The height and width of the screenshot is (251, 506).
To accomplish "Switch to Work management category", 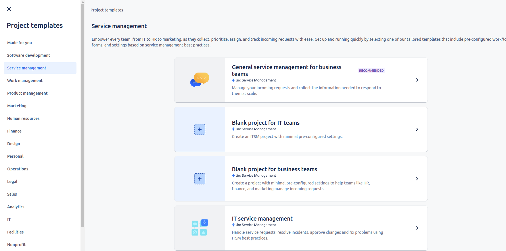I will (25, 81).
